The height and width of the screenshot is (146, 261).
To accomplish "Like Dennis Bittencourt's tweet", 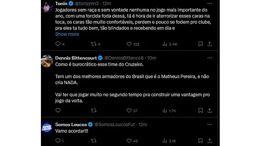I will pos(129,111).
